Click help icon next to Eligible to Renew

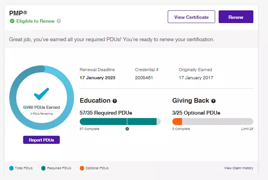click(x=59, y=21)
